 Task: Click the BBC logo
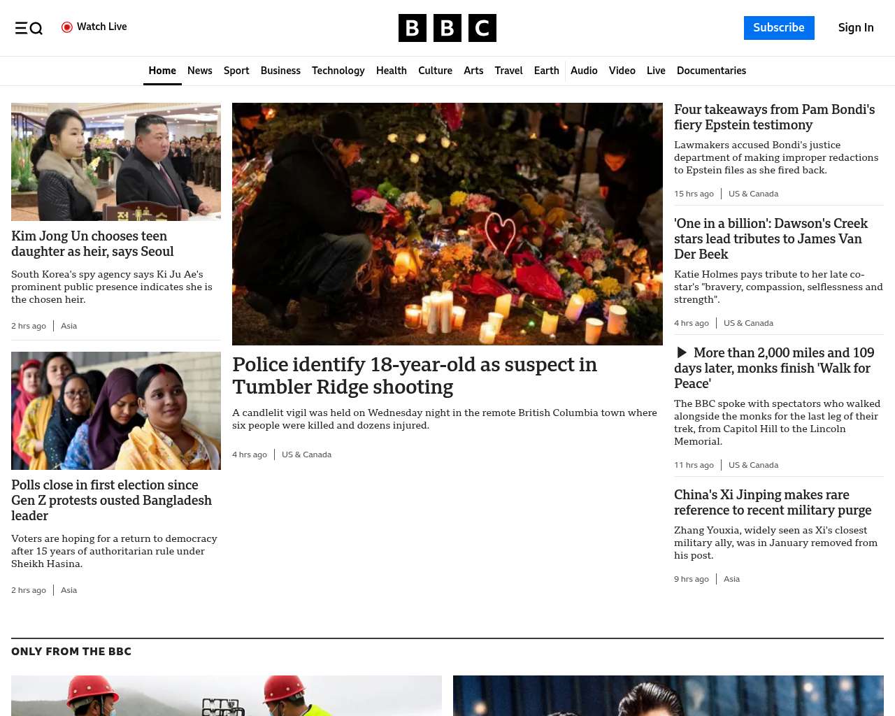point(447,28)
